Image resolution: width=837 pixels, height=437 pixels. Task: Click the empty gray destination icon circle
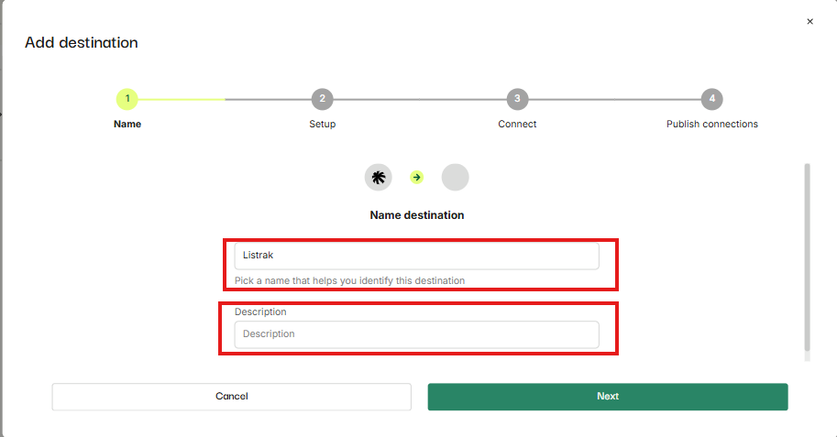pyautogui.click(x=456, y=177)
